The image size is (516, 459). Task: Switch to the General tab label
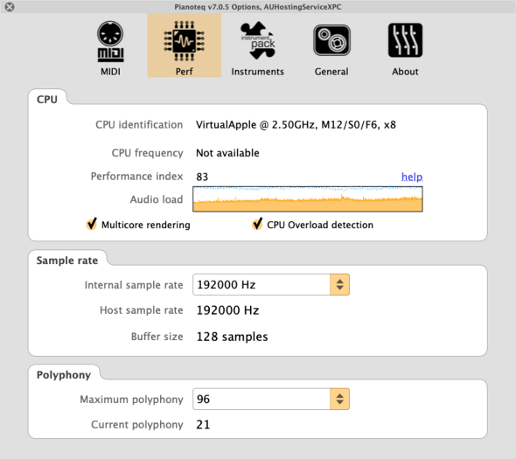click(x=331, y=72)
